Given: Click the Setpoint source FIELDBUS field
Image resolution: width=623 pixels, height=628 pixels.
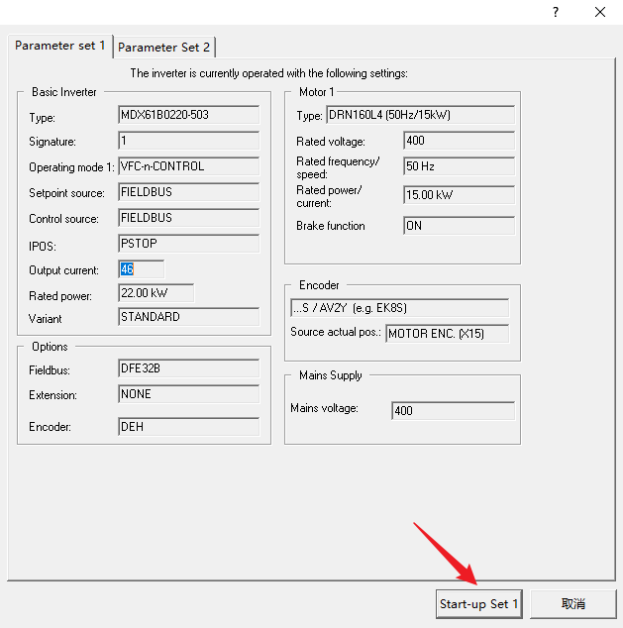Looking at the screenshot, I should pyautogui.click(x=188, y=192).
